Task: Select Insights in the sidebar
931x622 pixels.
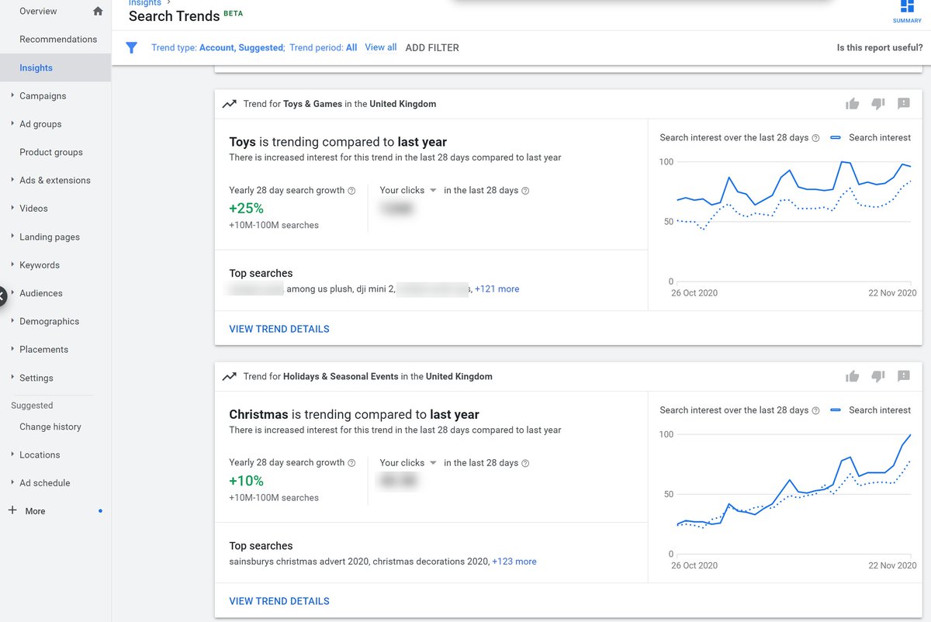Action: point(36,68)
